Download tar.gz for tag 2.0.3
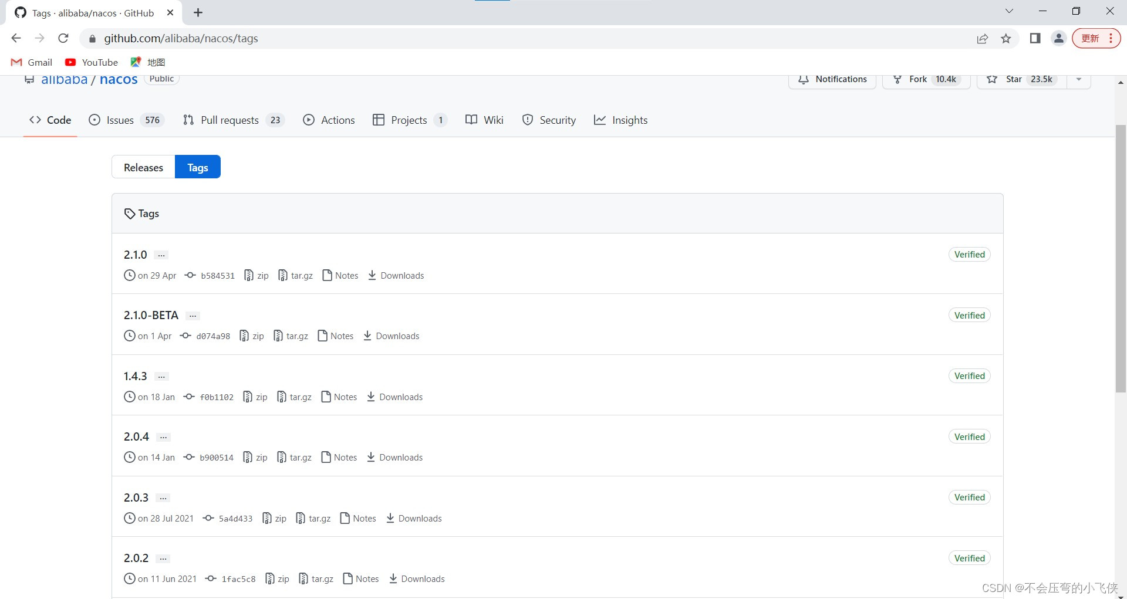Image resolution: width=1127 pixels, height=599 pixels. (313, 519)
